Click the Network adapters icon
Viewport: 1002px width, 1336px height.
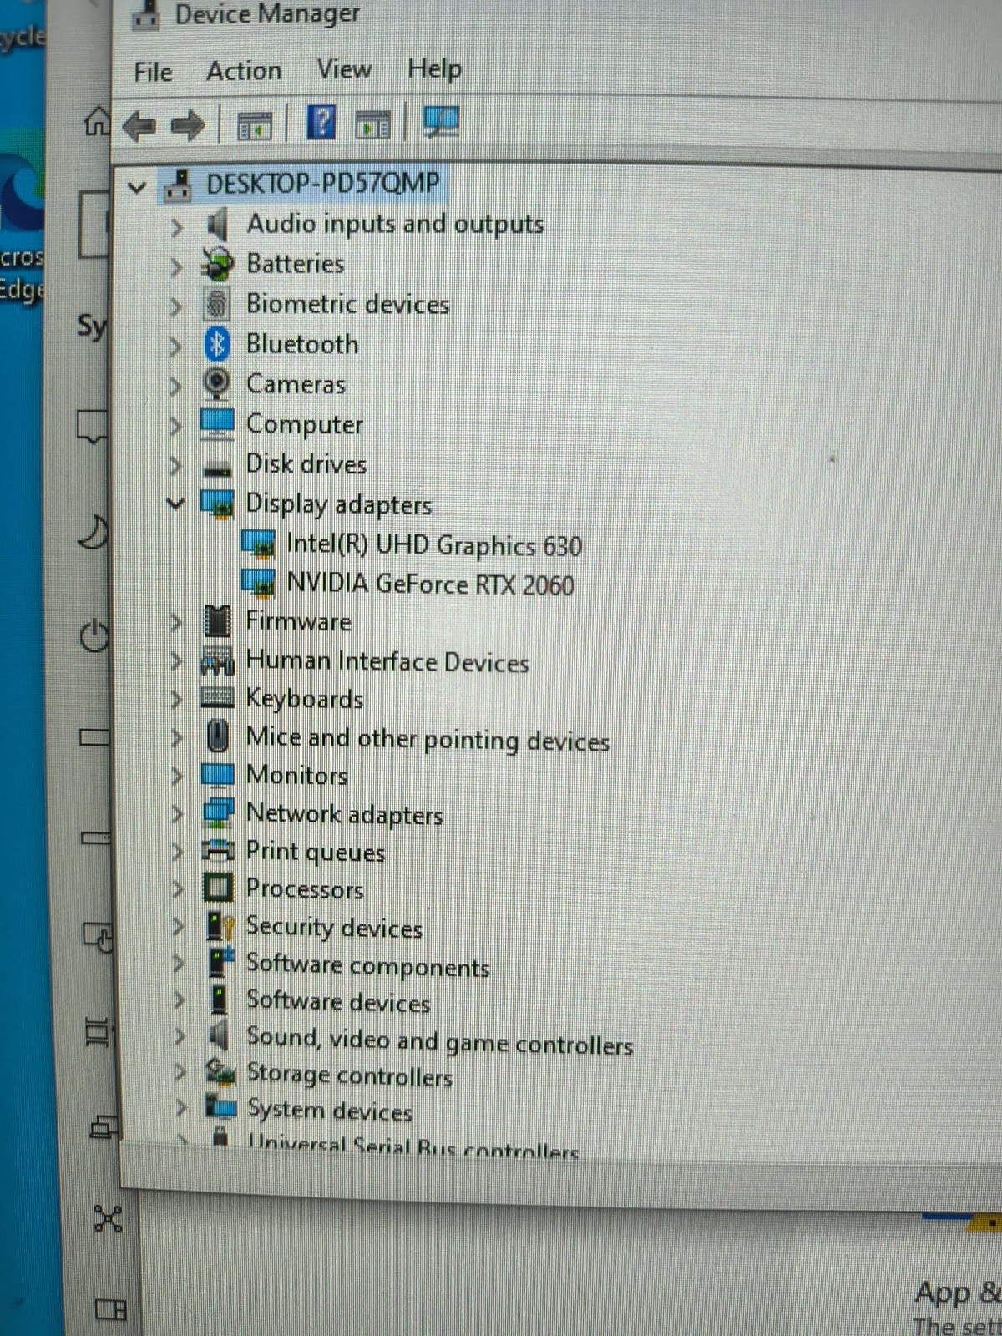click(x=219, y=812)
